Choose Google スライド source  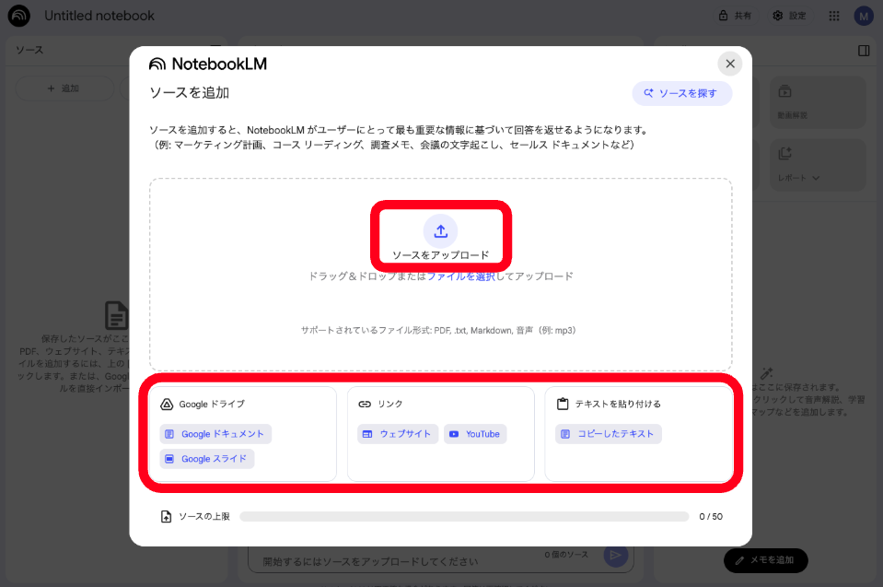pos(207,459)
